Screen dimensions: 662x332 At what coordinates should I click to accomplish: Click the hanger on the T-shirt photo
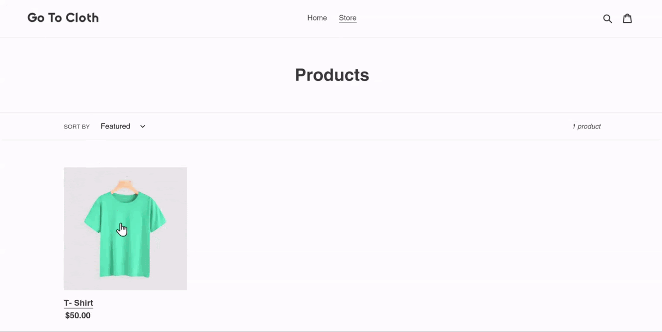pos(126,186)
